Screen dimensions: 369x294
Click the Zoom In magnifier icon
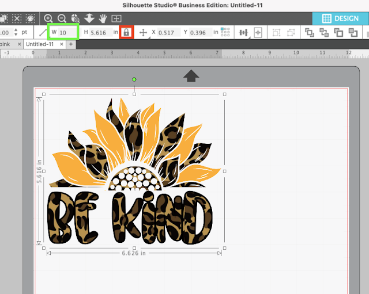[x=48, y=18]
